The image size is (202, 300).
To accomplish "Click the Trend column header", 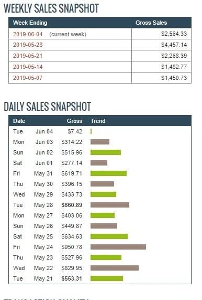I will (98, 121).
